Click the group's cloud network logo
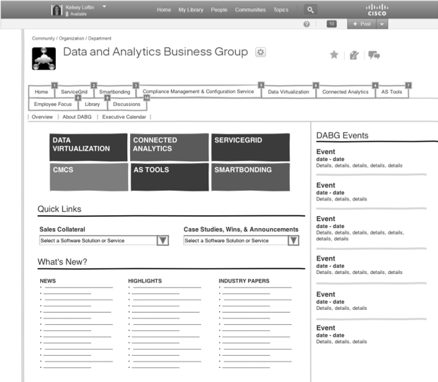 pos(44,59)
